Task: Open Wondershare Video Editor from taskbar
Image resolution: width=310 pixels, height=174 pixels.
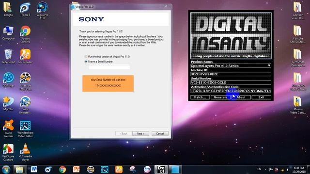Action: point(105,170)
